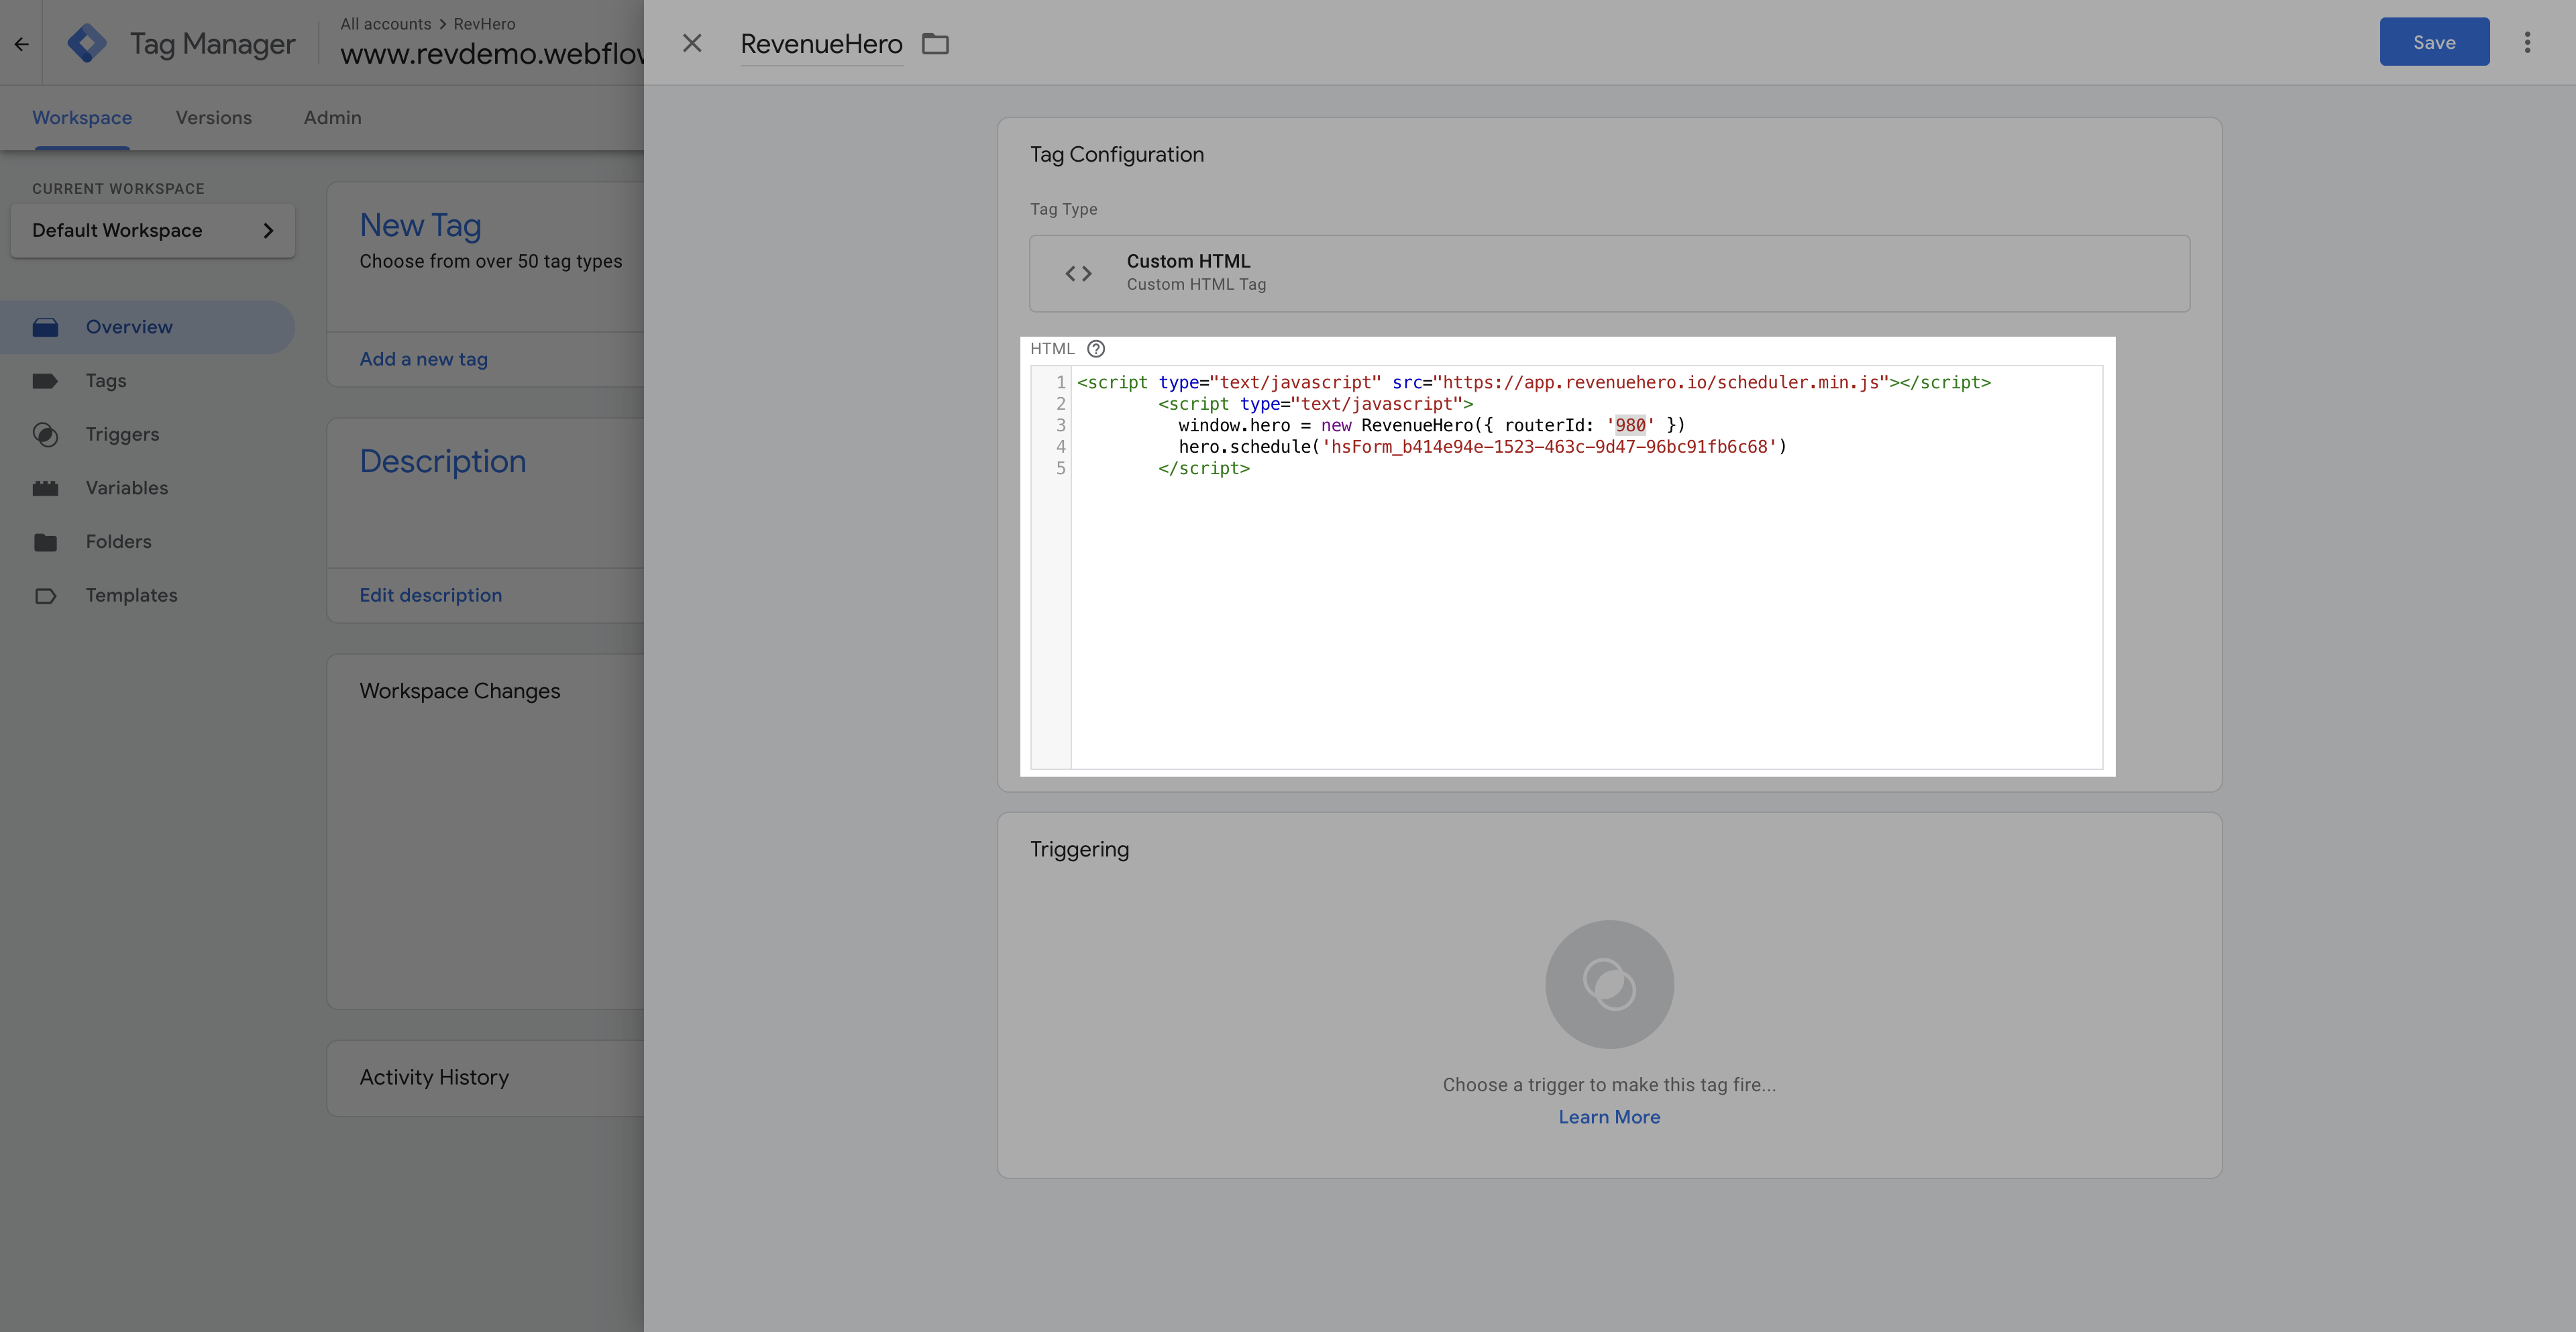2576x1332 pixels.
Task: Click the Tag Manager diamond logo
Action: (x=87, y=43)
